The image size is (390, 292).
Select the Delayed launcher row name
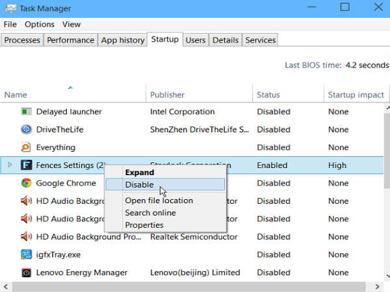(69, 112)
